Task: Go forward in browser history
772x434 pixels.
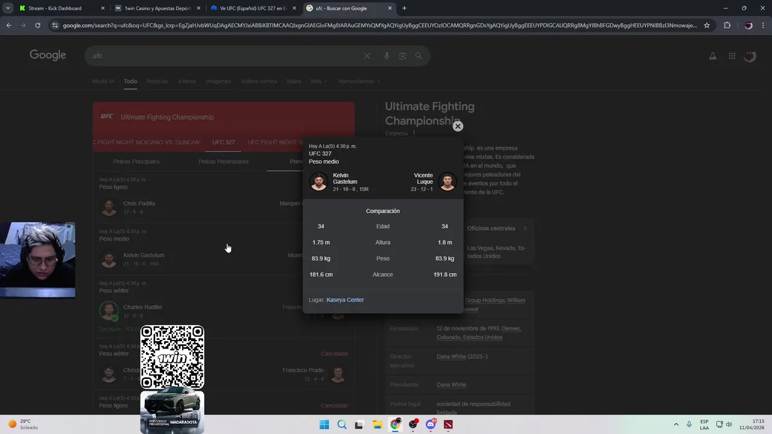Action: tap(23, 25)
